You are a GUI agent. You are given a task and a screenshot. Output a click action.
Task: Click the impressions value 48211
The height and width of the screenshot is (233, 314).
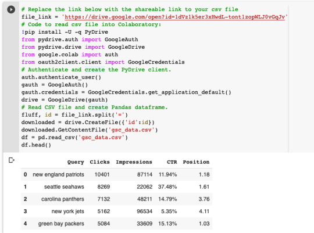click(x=145, y=199)
